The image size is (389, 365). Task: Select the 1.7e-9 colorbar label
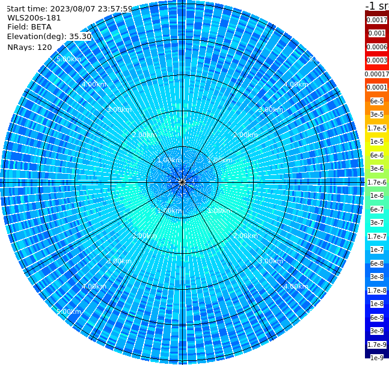pos(377,345)
